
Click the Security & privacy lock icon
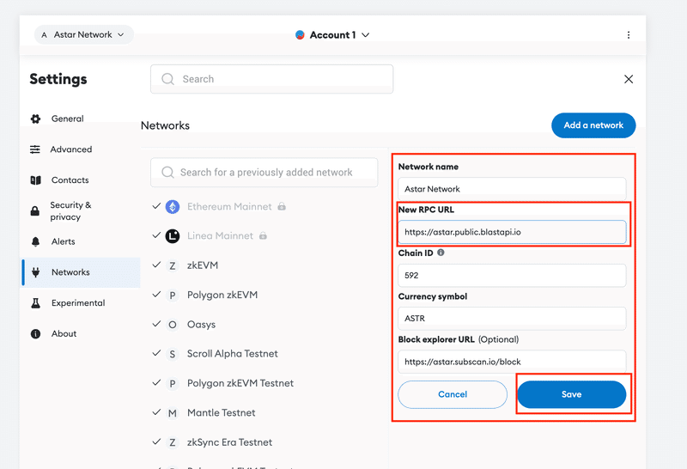35,210
